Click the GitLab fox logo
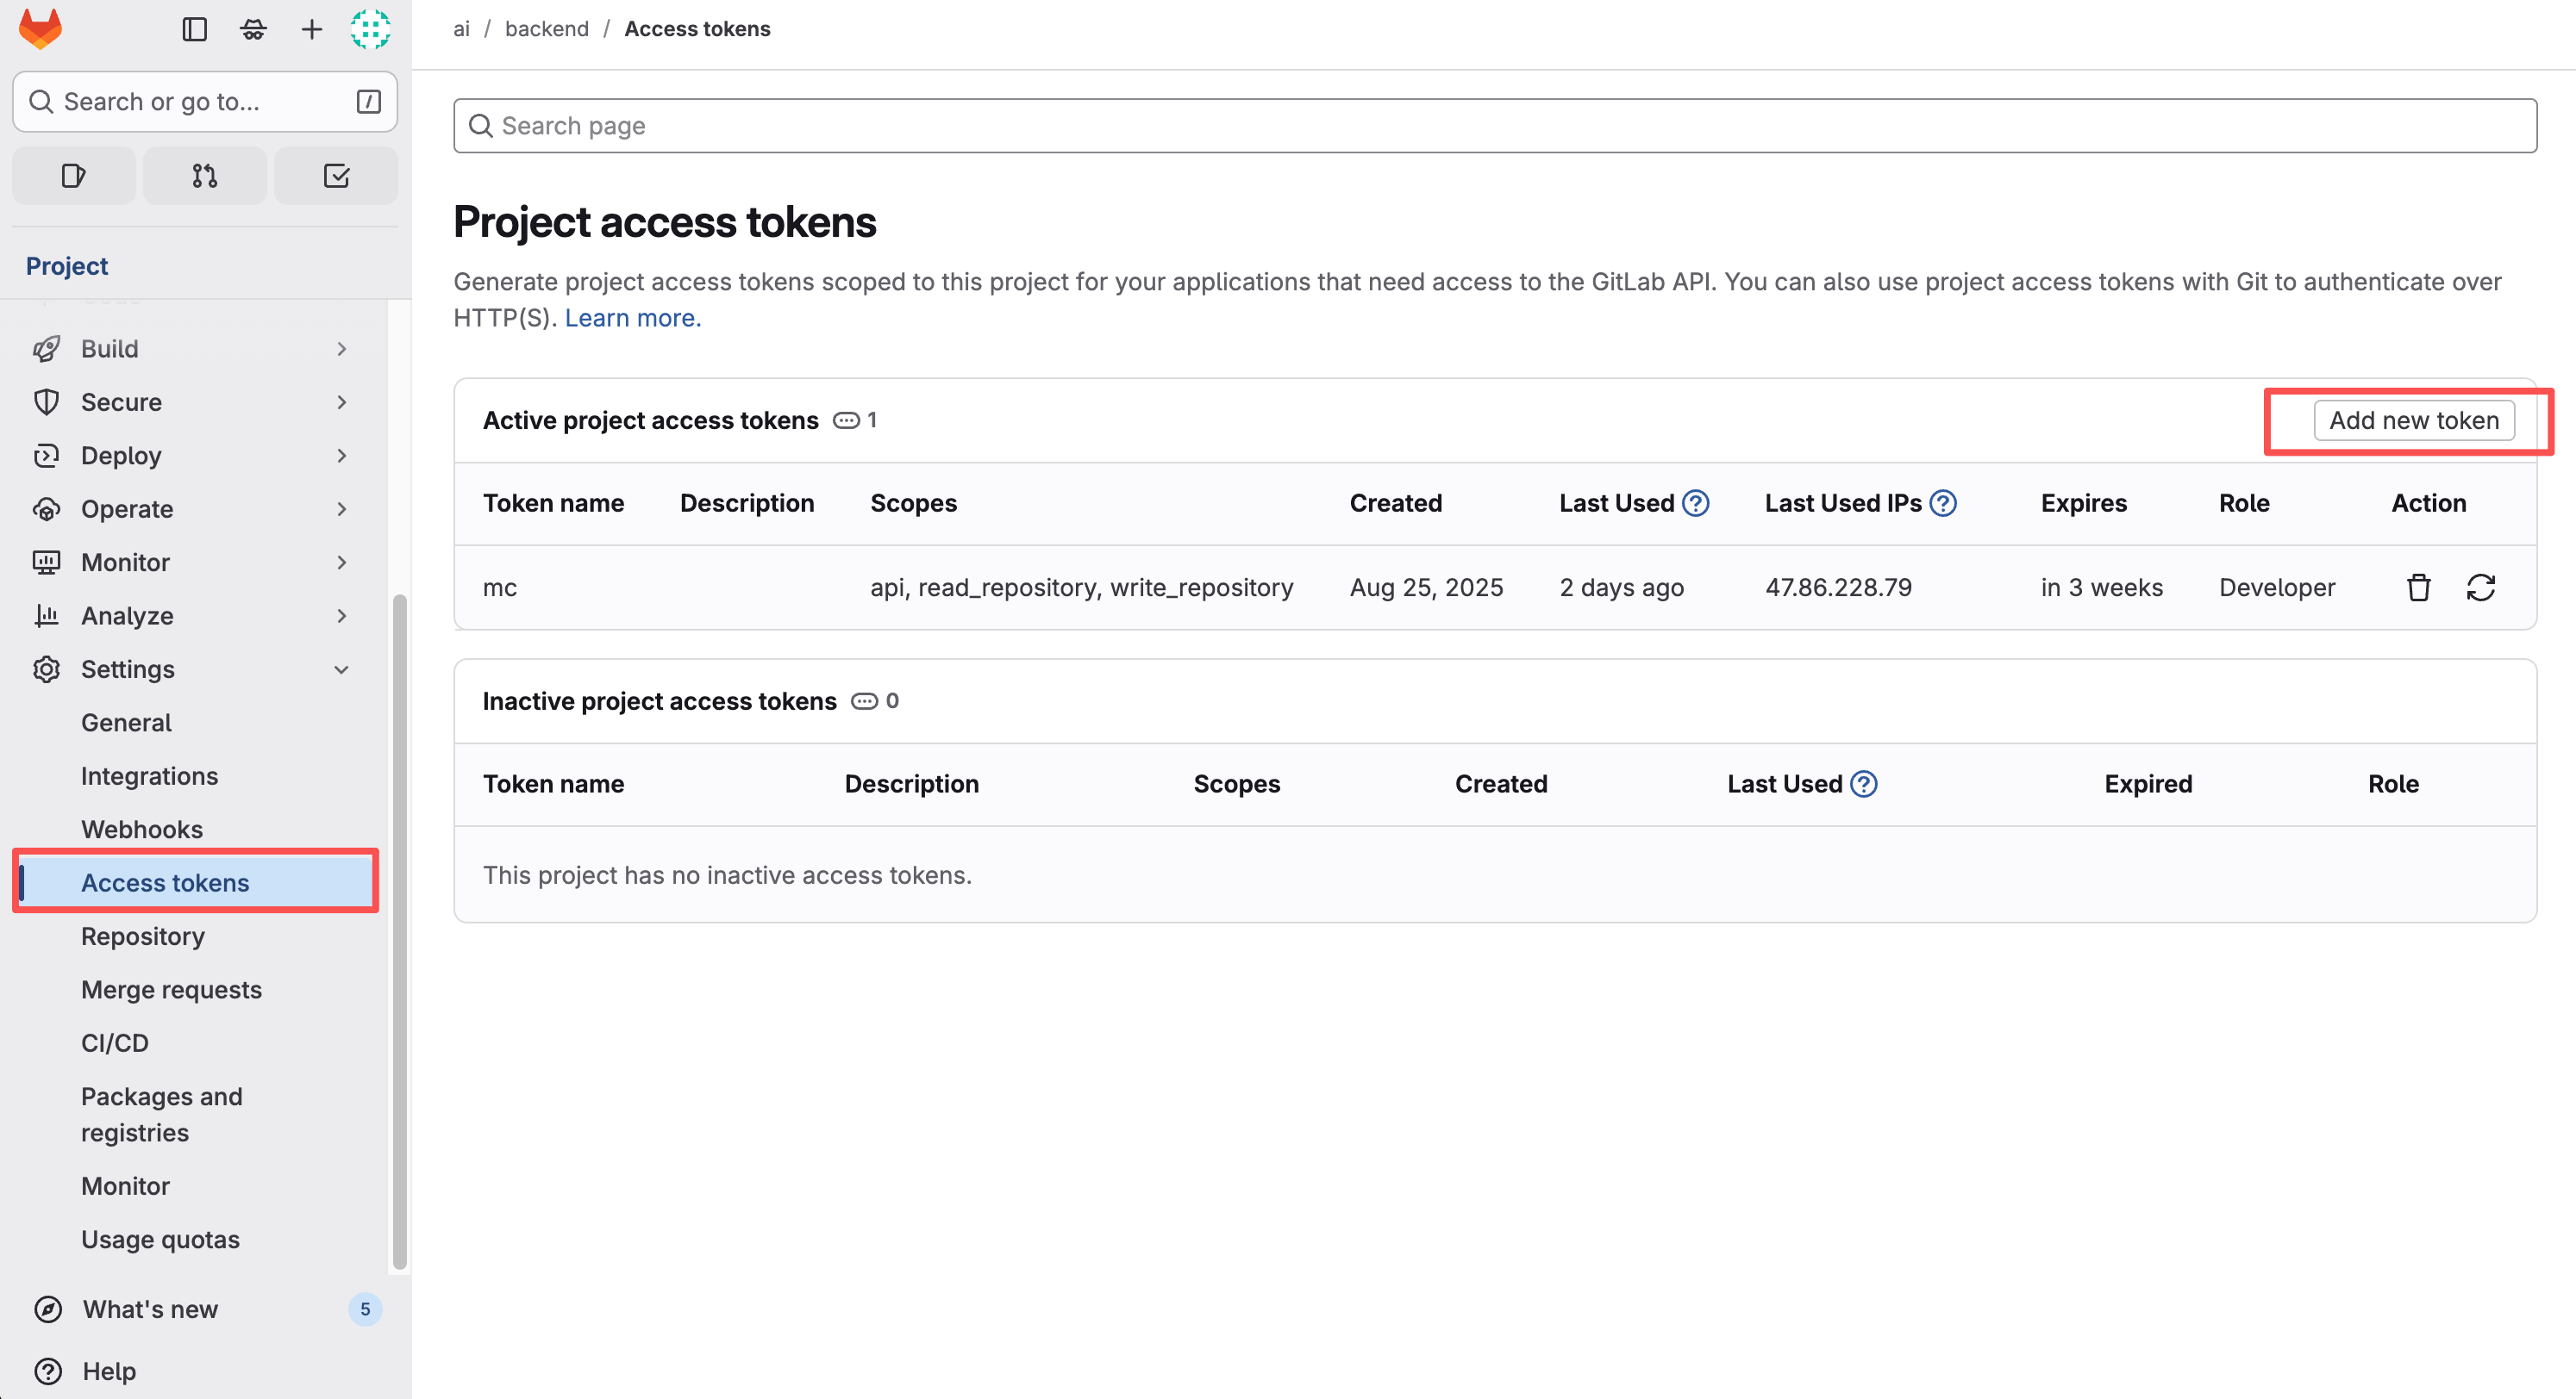Screen dimensions: 2576x1399 pos(40,29)
